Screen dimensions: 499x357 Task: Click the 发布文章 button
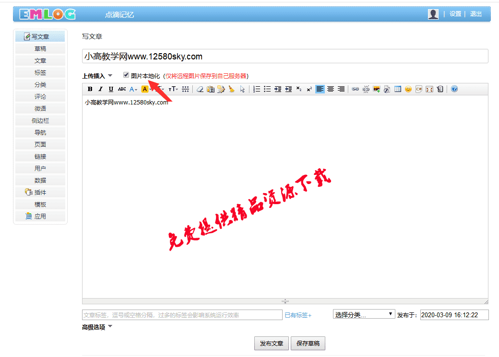tap(271, 343)
